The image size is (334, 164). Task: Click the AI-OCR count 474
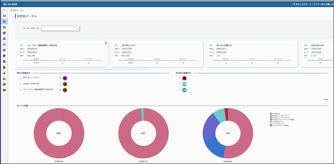[x=36, y=63]
